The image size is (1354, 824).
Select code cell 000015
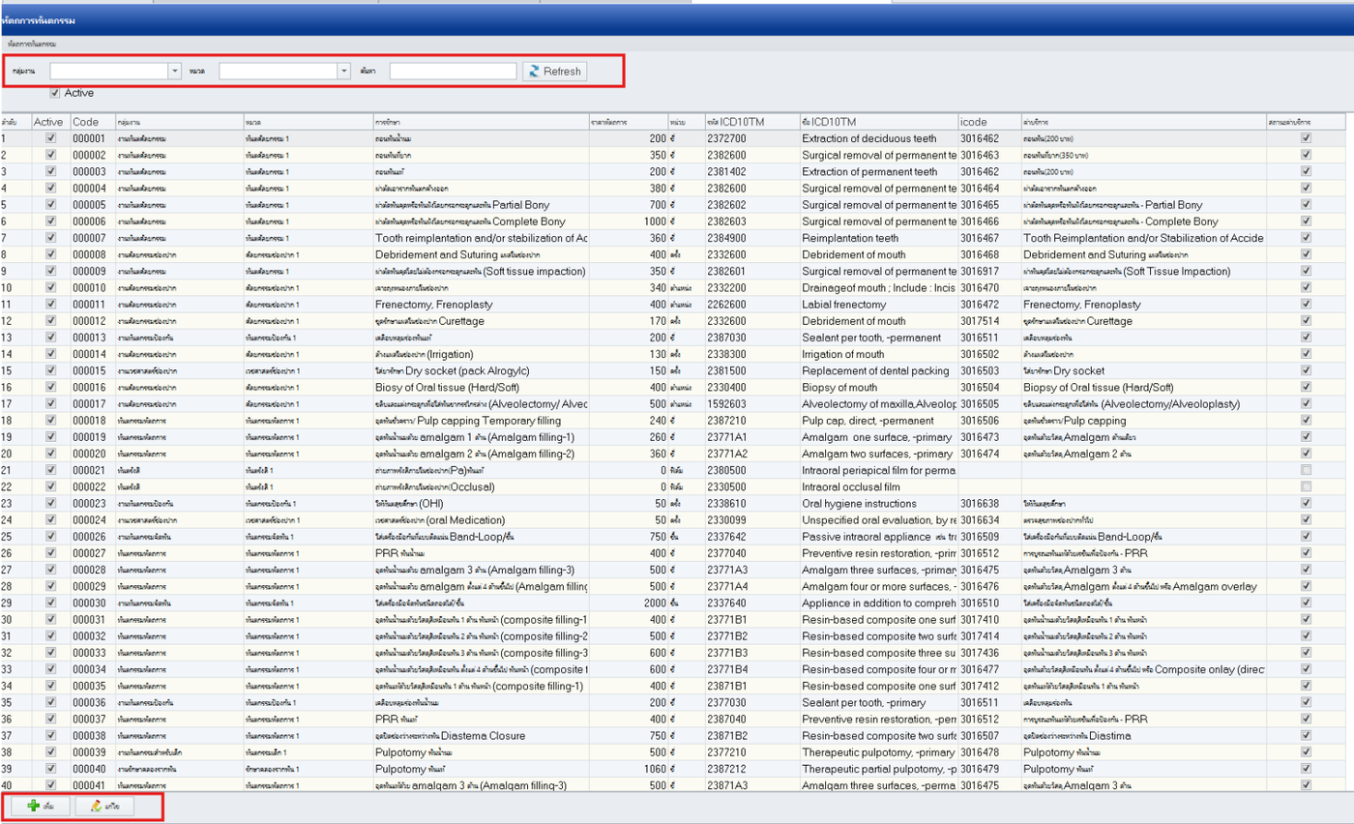click(91, 370)
